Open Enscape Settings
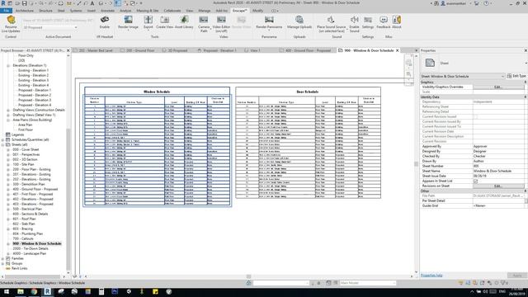The image size is (528, 297). 368,20
